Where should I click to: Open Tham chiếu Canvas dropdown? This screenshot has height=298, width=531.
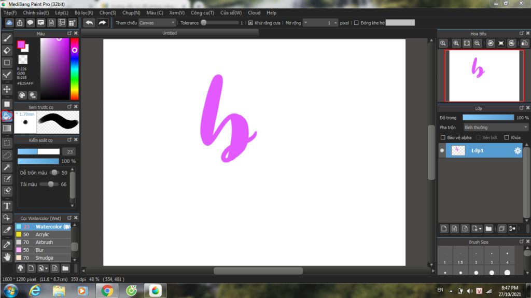tap(157, 23)
